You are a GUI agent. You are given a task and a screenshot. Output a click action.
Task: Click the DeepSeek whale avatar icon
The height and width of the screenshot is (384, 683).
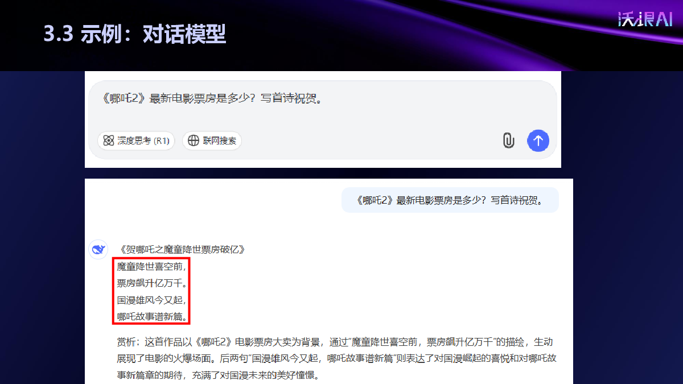(x=98, y=249)
